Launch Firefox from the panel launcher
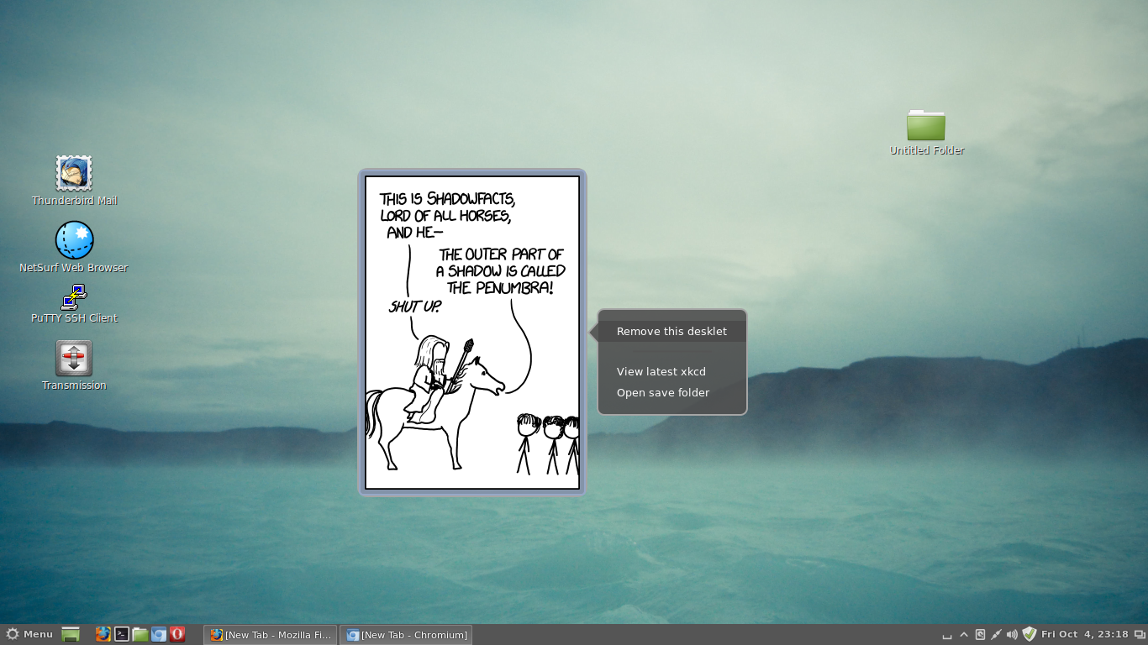This screenshot has width=1148, height=645. tap(103, 634)
